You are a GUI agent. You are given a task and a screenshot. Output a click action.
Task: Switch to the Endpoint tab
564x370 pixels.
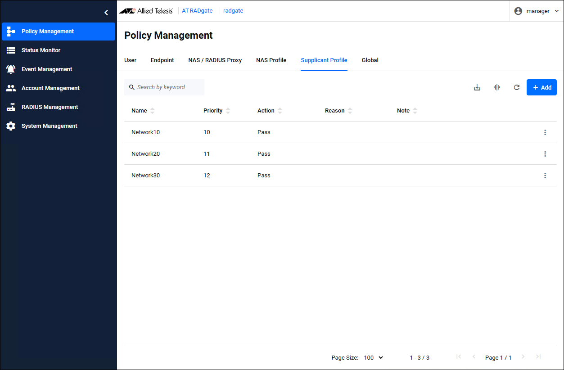click(x=162, y=60)
